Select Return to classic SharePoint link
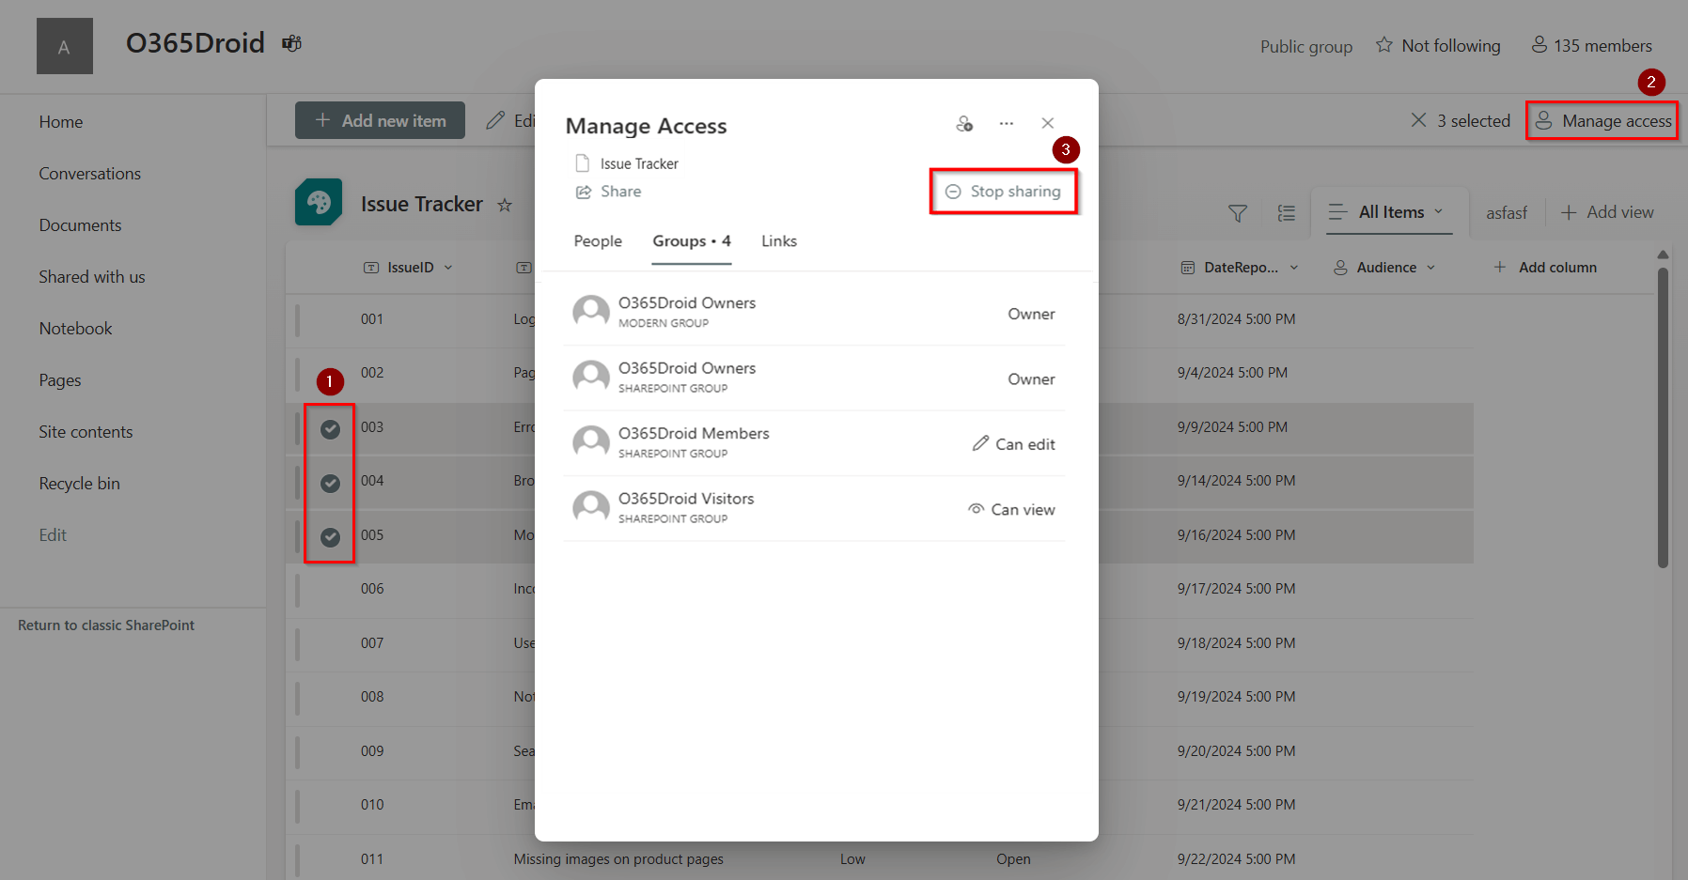The height and width of the screenshot is (880, 1688). pos(106,625)
